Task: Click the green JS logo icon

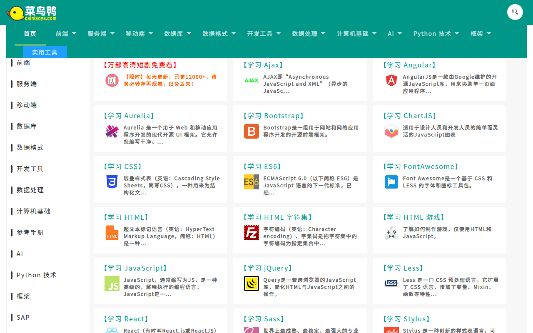Action: 112,283
